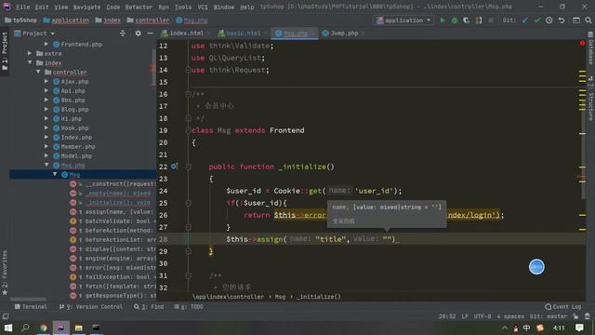The height and width of the screenshot is (335, 595).
Task: Expand Ajax.php in project tree
Action: click(46, 81)
